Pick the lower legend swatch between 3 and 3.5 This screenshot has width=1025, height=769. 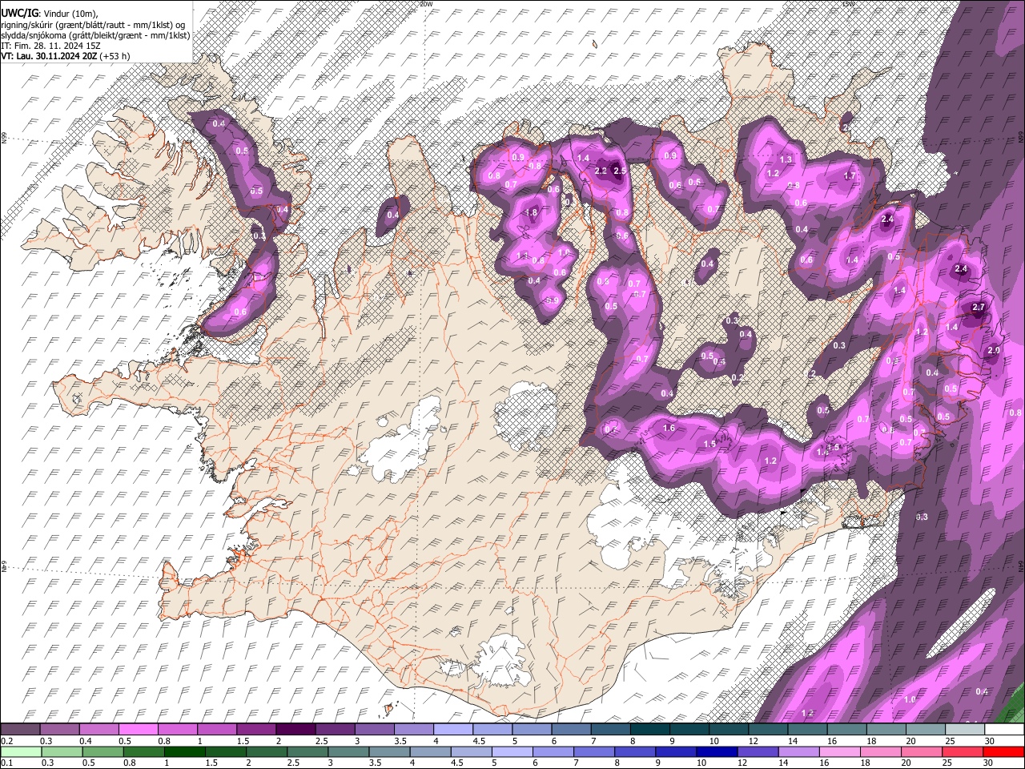click(348, 752)
